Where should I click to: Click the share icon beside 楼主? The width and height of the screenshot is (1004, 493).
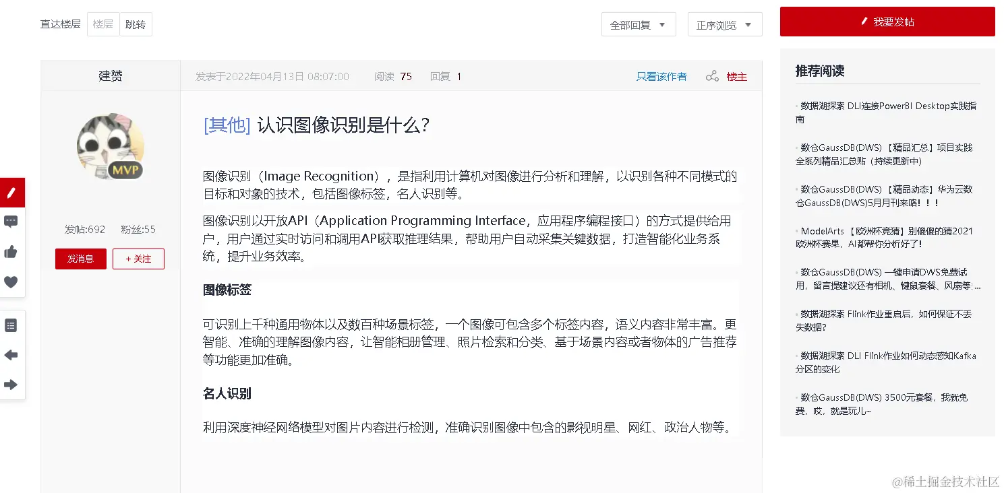[x=712, y=76]
